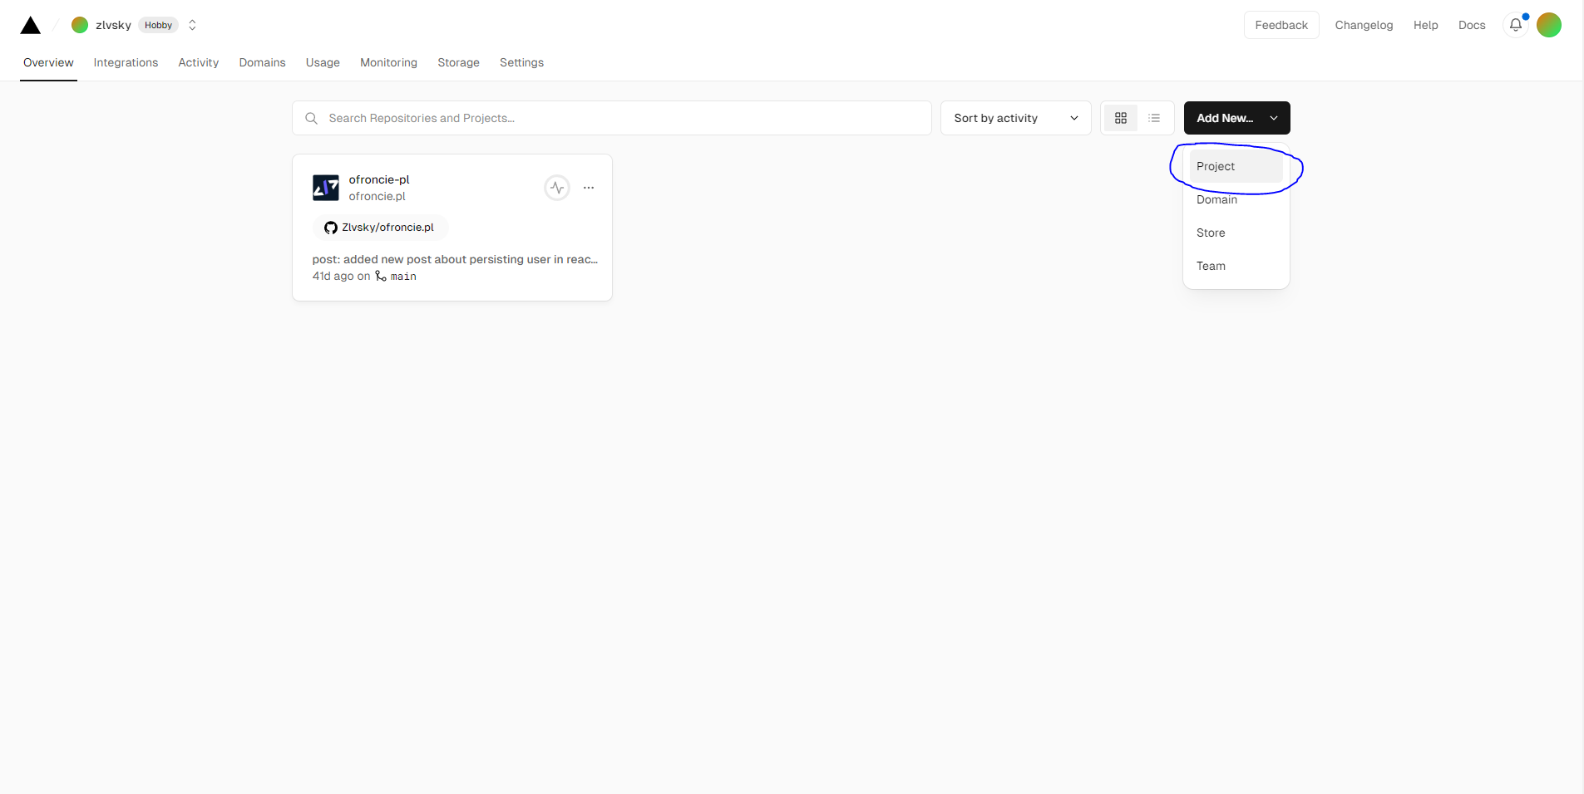Open the zlvsky team switcher chevrons
This screenshot has width=1584, height=794.
[192, 25]
